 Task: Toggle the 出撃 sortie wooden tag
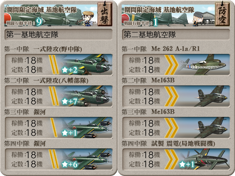tap(105, 14)
